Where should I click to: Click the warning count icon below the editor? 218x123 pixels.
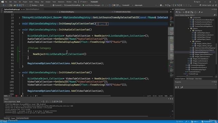[22, 96]
